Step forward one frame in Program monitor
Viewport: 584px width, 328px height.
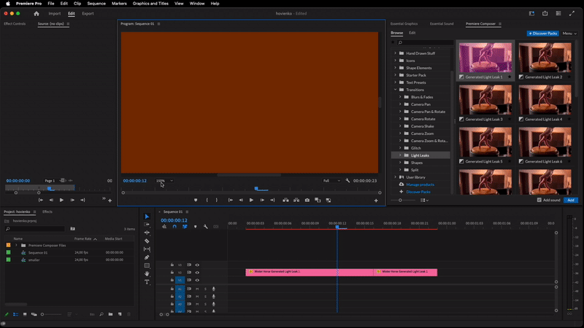262,200
